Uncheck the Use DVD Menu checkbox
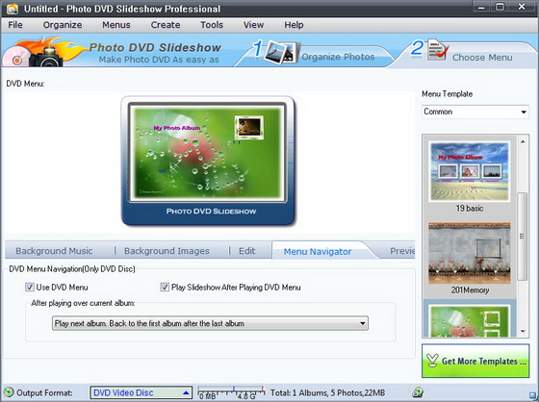539x402 pixels. click(x=30, y=287)
